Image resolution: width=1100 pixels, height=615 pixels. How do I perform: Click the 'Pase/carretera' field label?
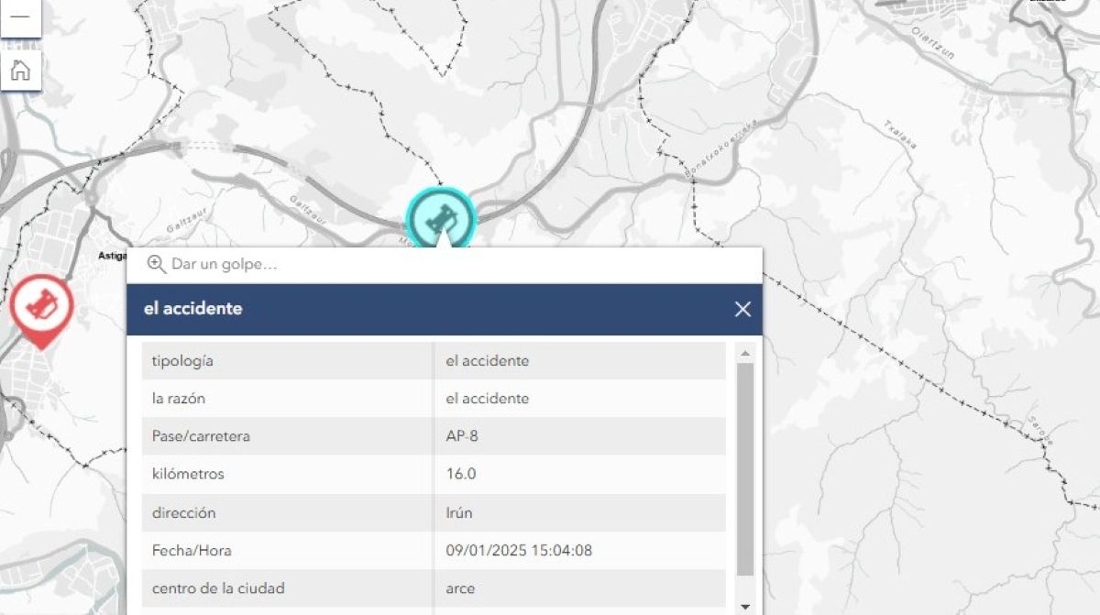click(x=201, y=436)
